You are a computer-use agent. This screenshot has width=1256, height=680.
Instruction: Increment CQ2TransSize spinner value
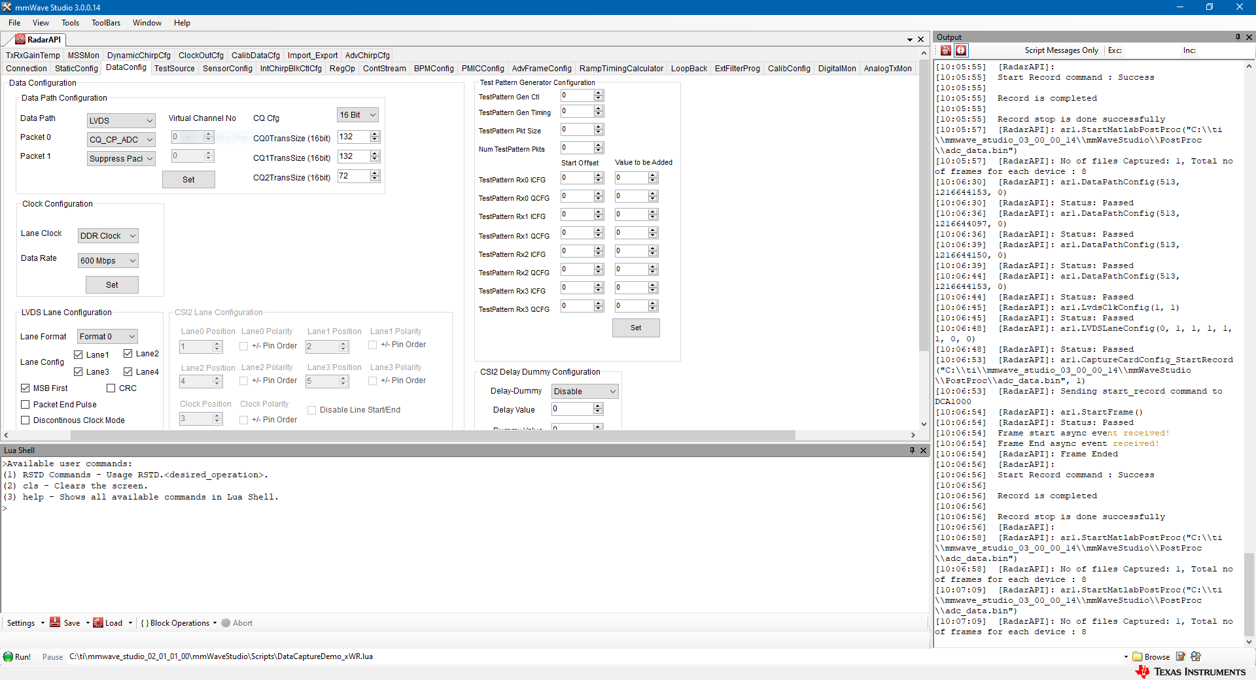pyautogui.click(x=375, y=173)
